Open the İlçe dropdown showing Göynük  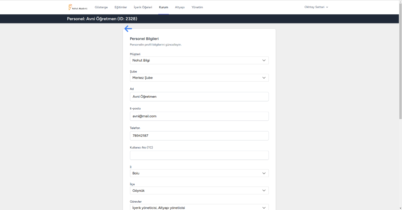point(199,191)
